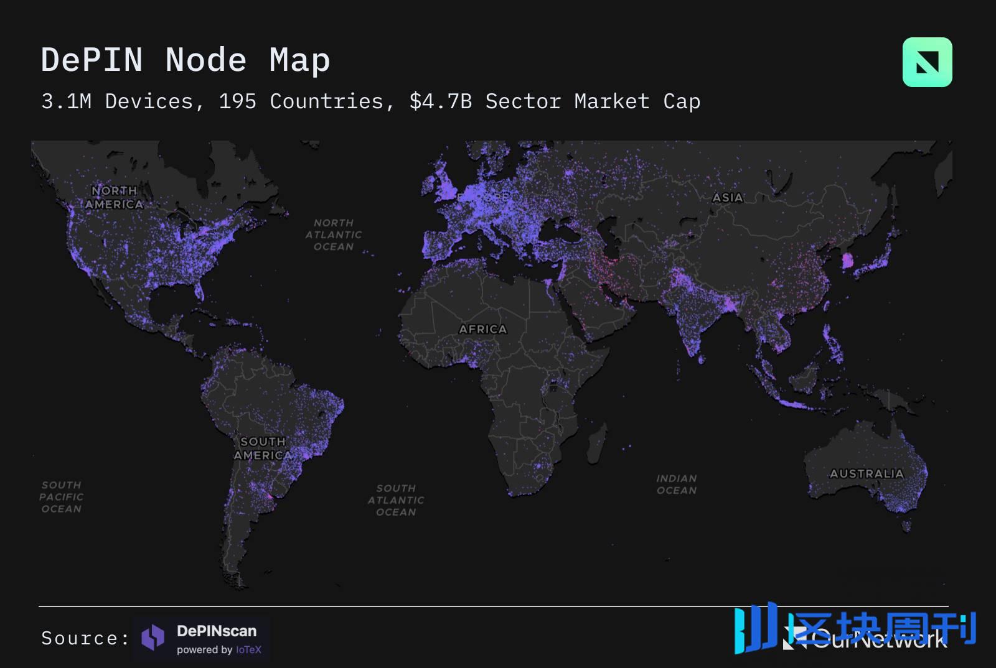
Task: Click the IoTeX link text
Action: click(248, 650)
